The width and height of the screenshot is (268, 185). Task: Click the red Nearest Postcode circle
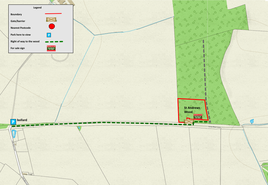(x=52, y=26)
